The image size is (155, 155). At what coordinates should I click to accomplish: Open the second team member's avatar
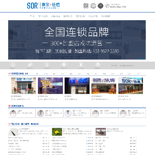tap(40, 113)
